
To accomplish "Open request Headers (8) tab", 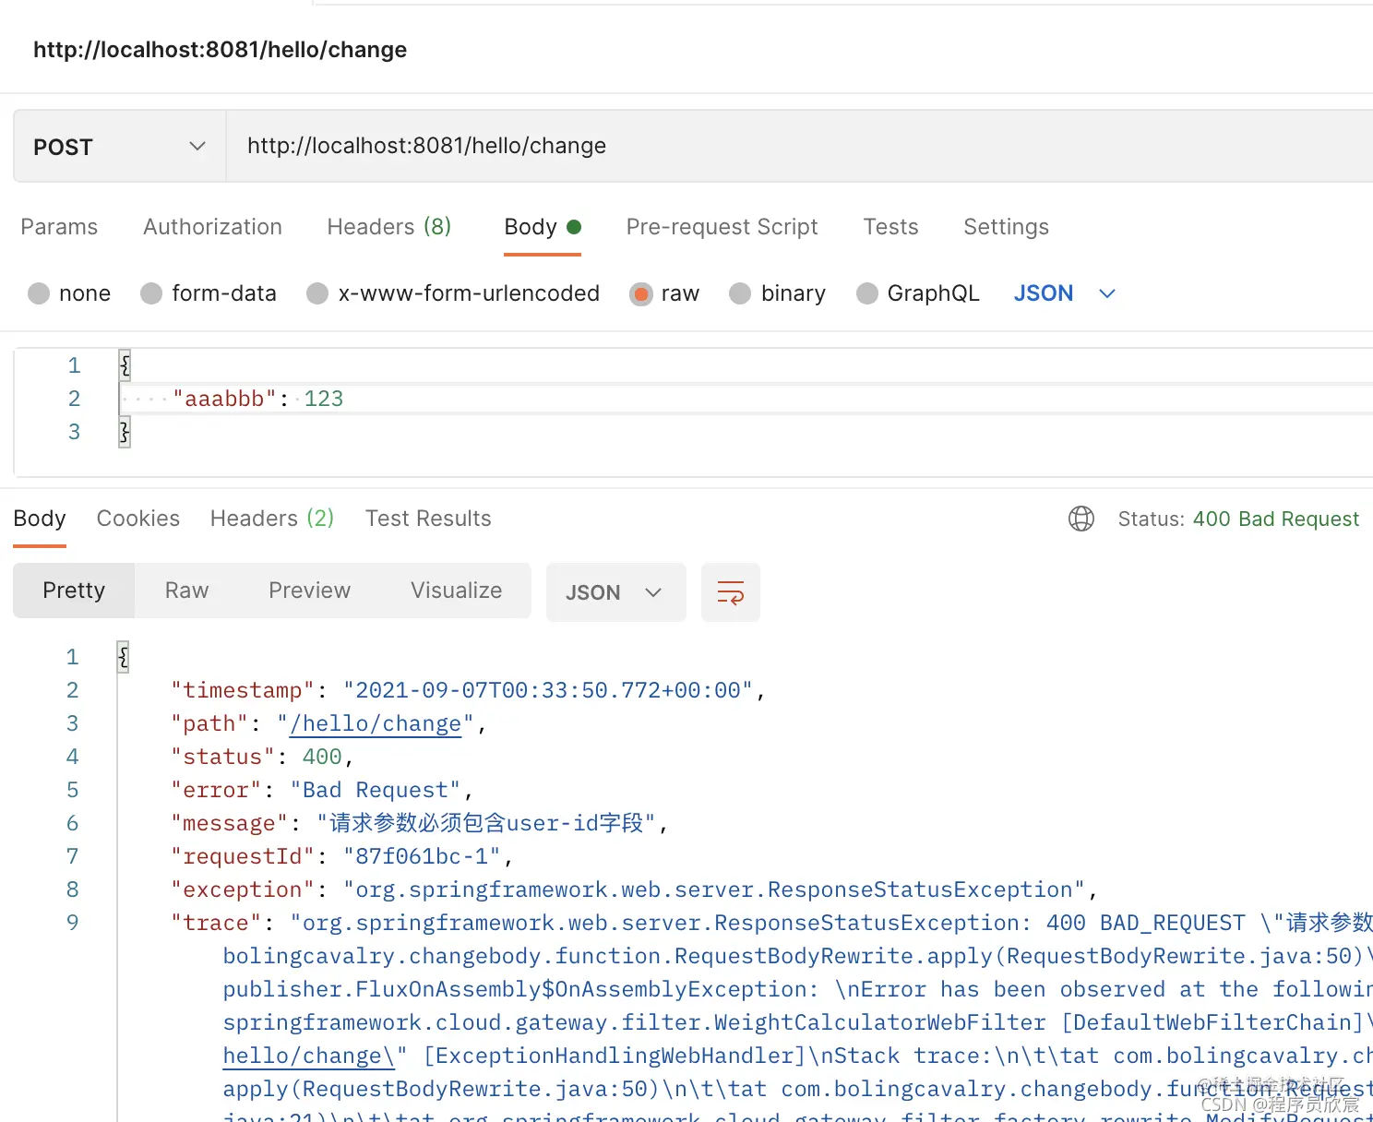I will pyautogui.click(x=389, y=227).
